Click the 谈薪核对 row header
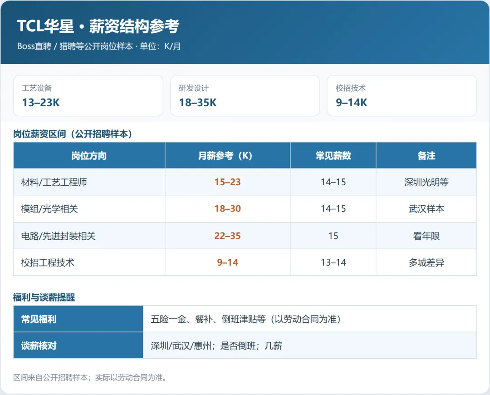The height and width of the screenshot is (395, 490). coord(78,346)
